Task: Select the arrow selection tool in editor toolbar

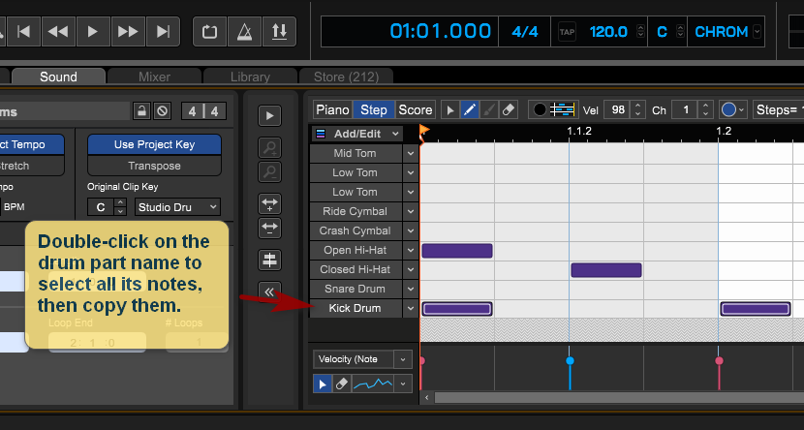Action: point(450,109)
